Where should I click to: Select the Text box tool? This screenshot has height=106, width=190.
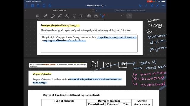point(96,16)
